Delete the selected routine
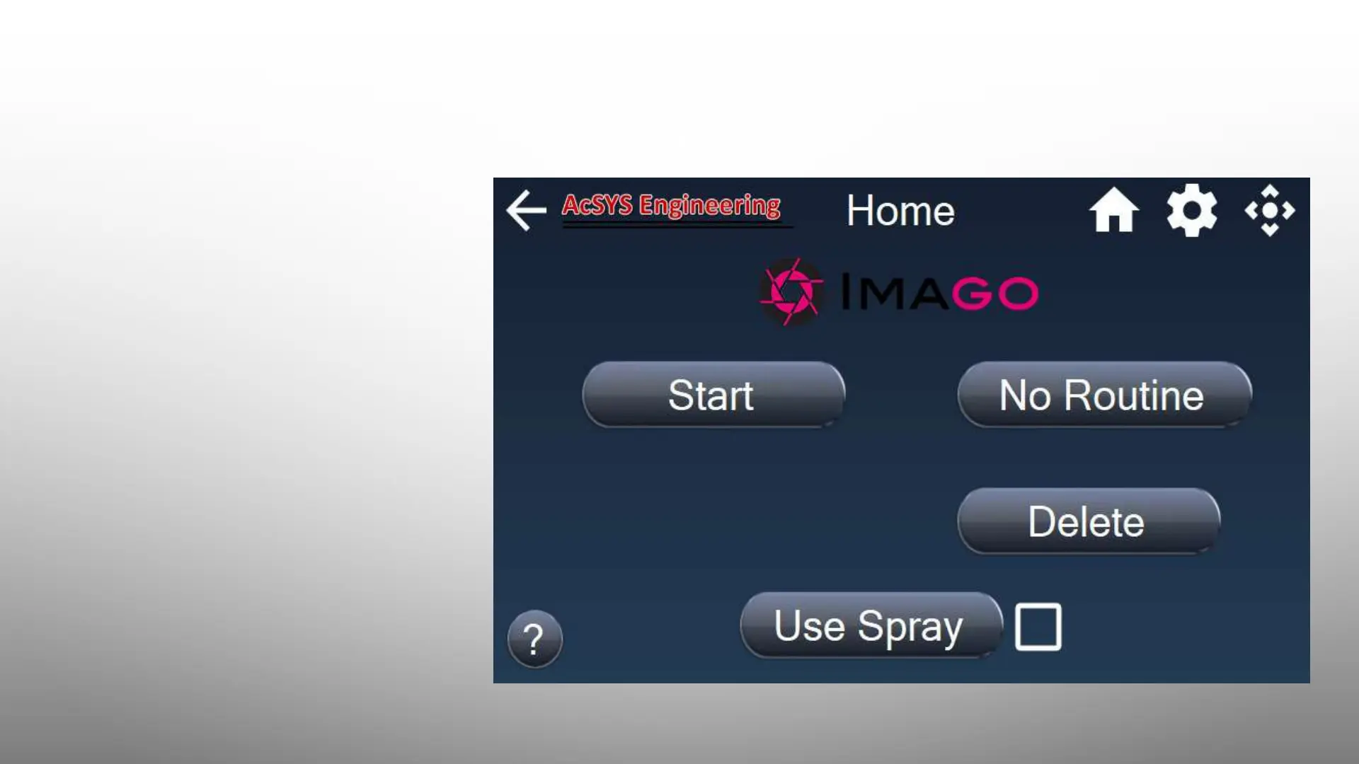 pos(1089,521)
